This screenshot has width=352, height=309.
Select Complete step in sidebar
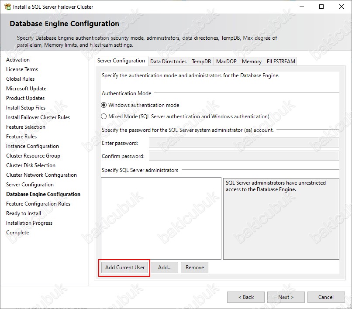click(x=17, y=233)
